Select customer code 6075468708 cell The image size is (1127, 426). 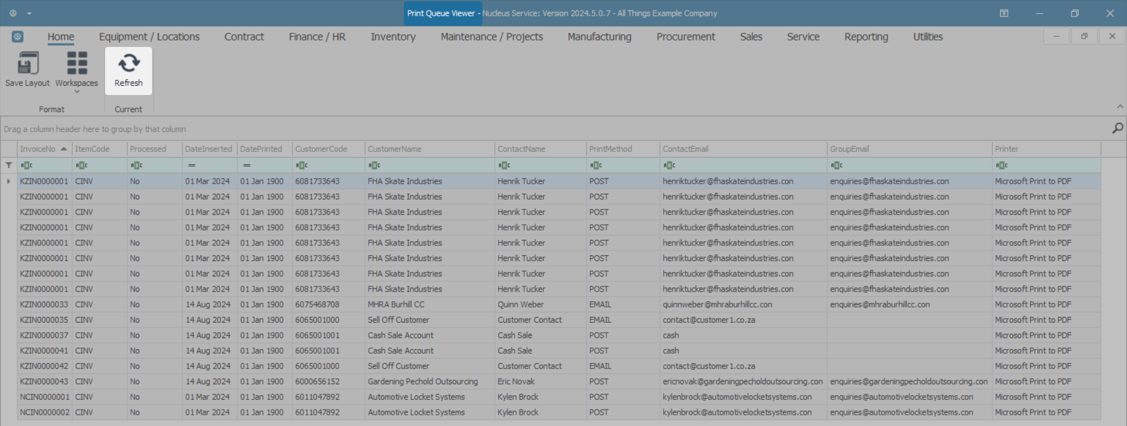(329, 305)
